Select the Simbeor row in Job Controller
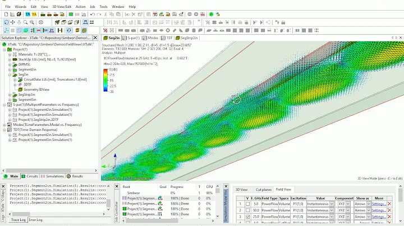 [169, 193]
